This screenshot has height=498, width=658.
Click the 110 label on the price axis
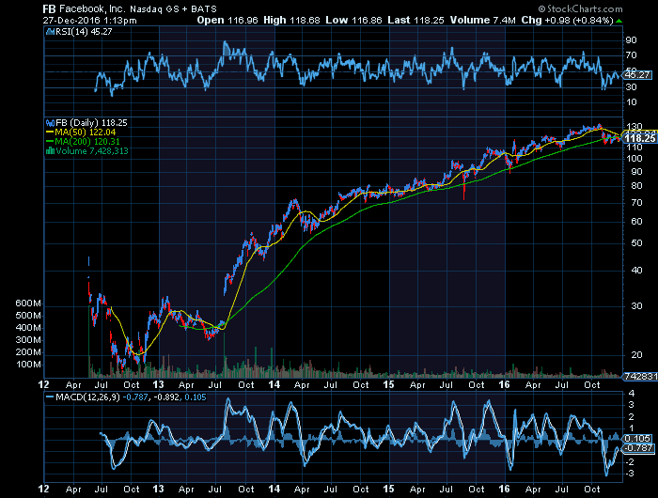click(x=634, y=148)
